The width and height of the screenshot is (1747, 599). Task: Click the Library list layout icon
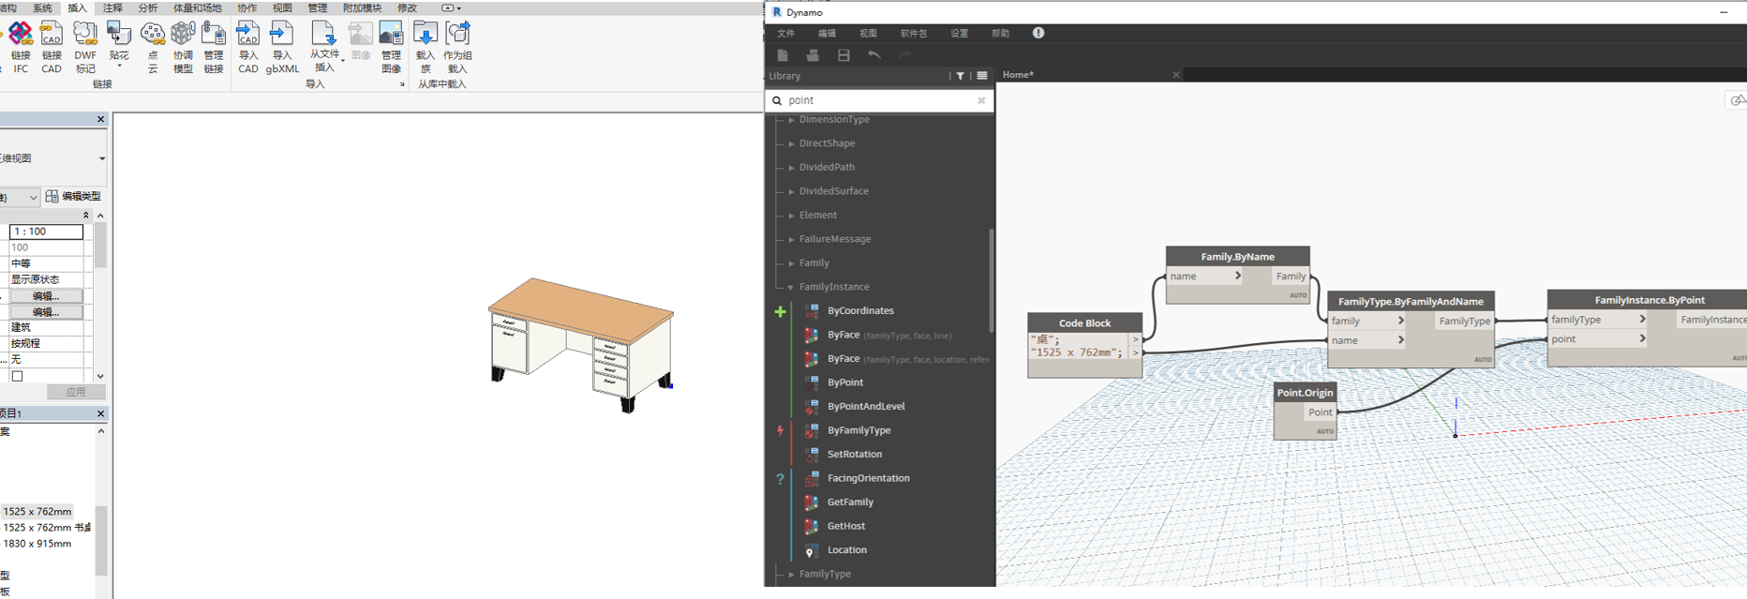click(982, 76)
